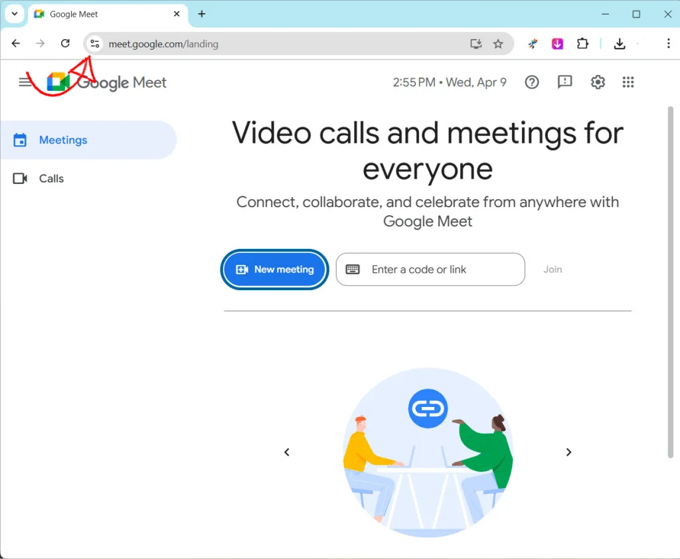Maximize the browser window
This screenshot has width=680, height=559.
pyautogui.click(x=636, y=14)
